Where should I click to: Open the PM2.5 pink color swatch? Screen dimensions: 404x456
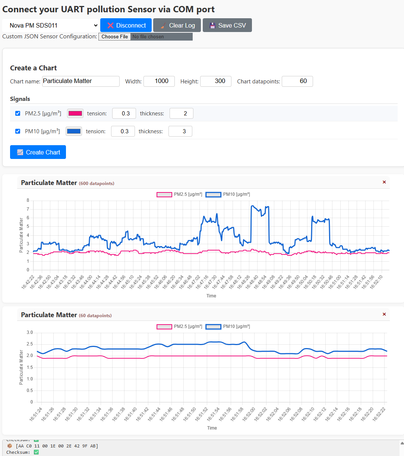(75, 113)
